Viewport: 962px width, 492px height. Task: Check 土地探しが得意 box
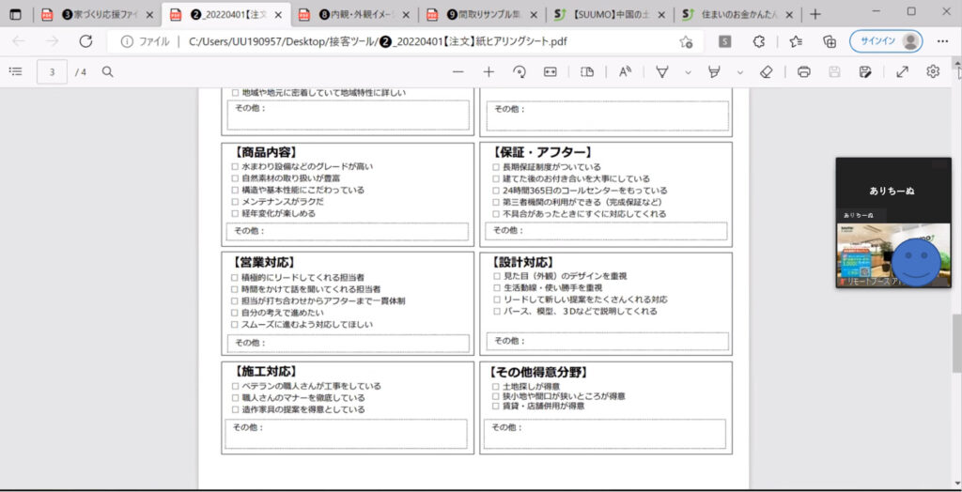click(x=496, y=387)
